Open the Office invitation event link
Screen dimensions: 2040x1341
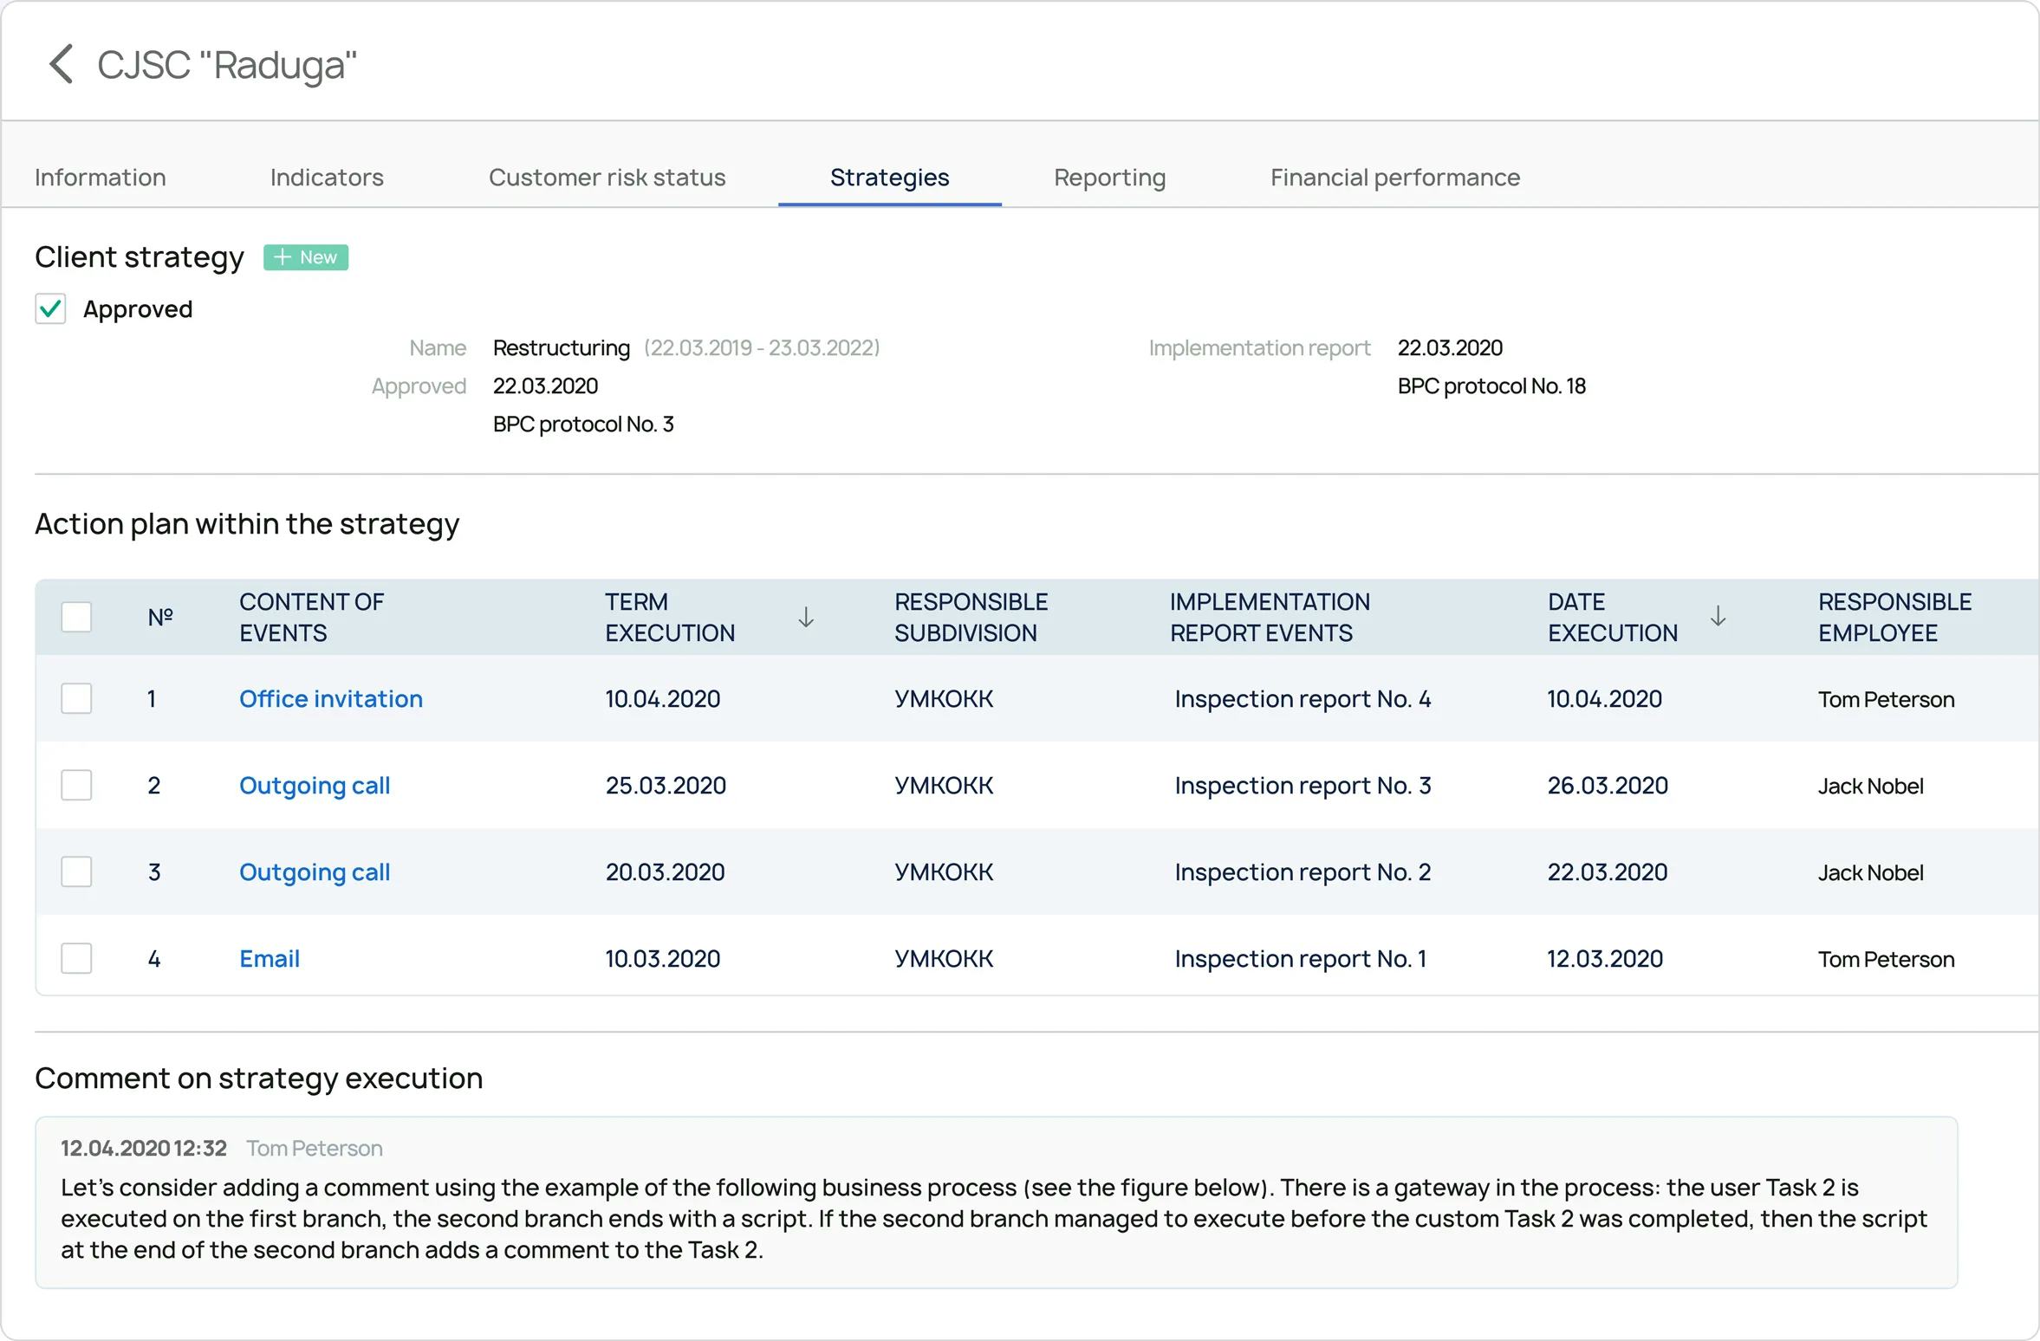(x=330, y=698)
